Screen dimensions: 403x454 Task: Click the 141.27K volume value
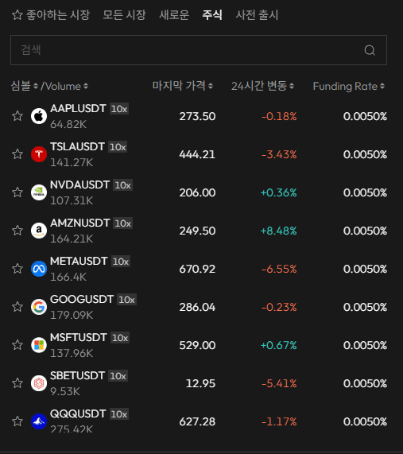(x=72, y=162)
